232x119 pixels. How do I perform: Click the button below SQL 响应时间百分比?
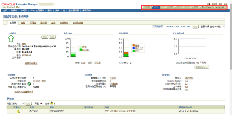coord(202,67)
